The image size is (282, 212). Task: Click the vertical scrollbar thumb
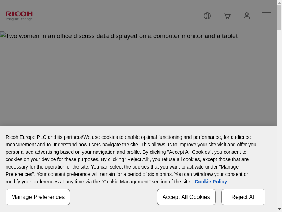point(279,18)
